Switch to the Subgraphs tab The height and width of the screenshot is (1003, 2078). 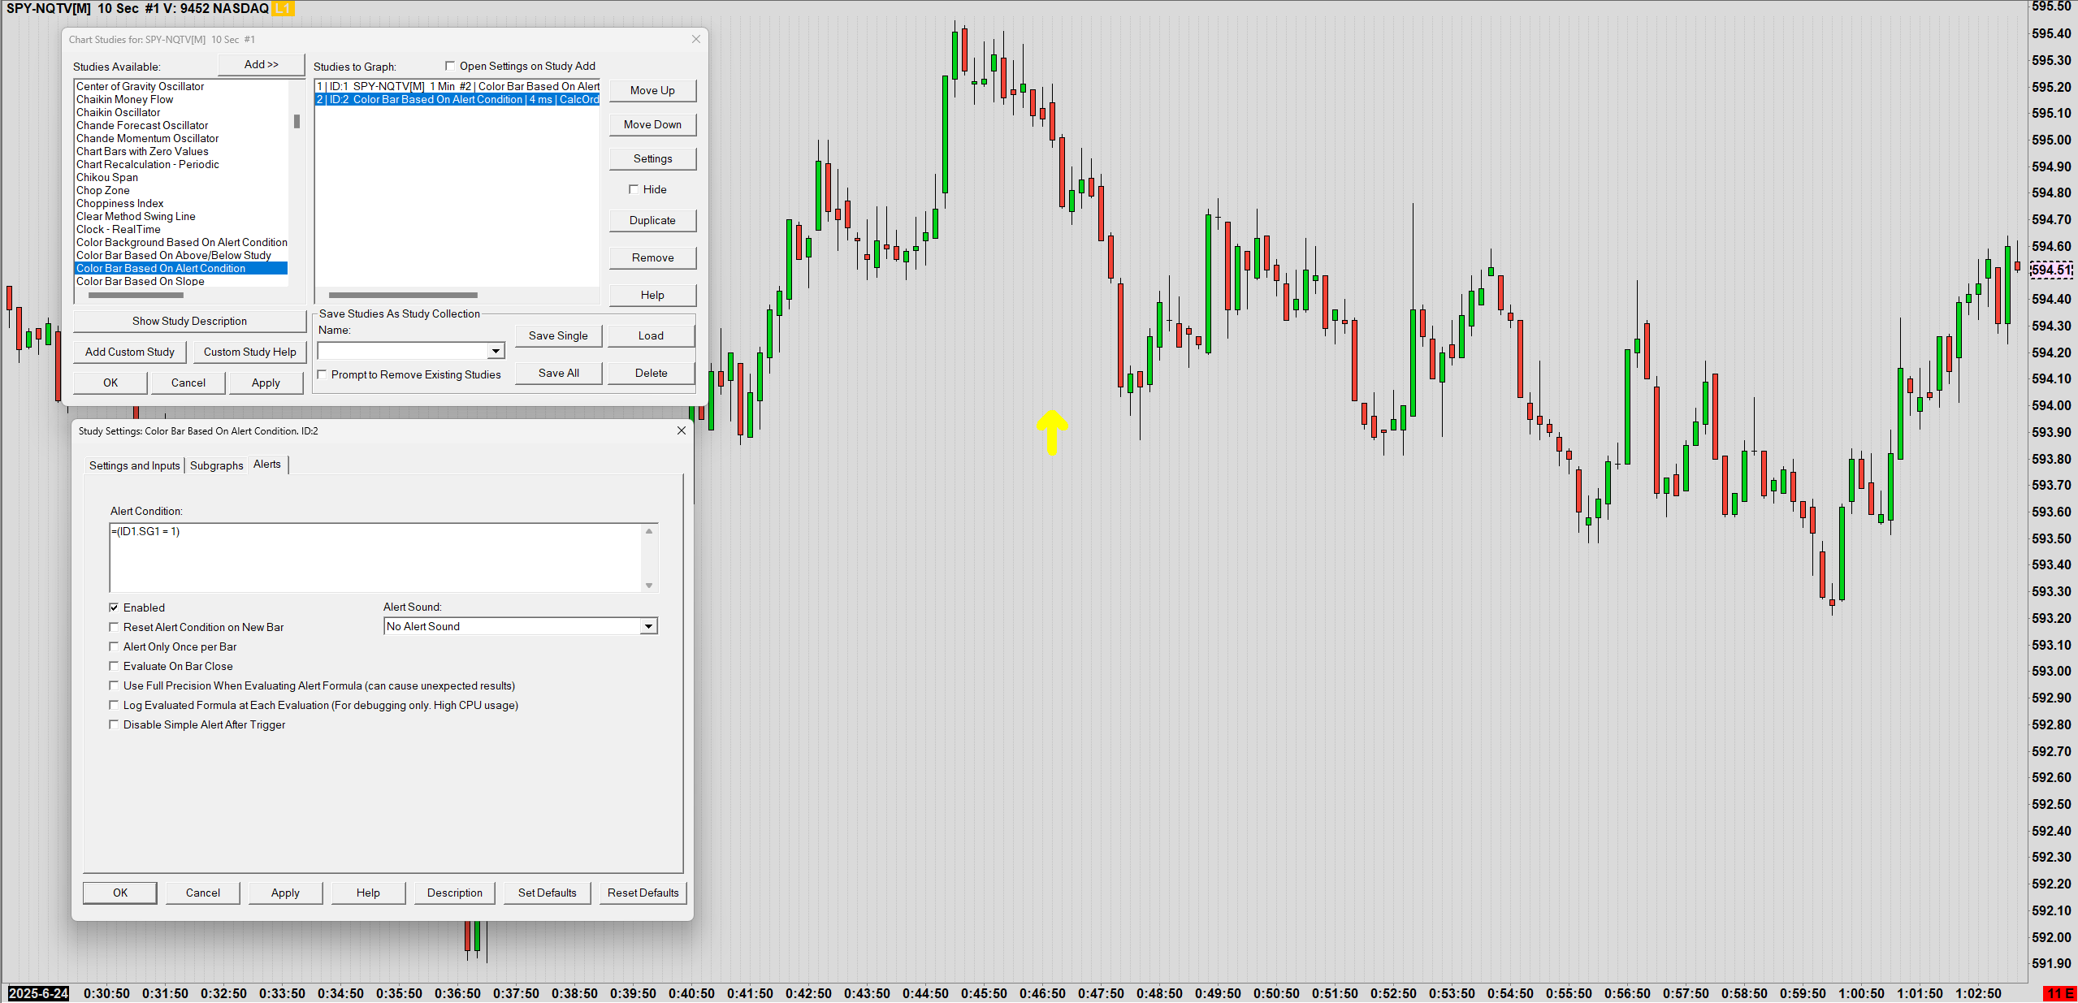(x=216, y=465)
